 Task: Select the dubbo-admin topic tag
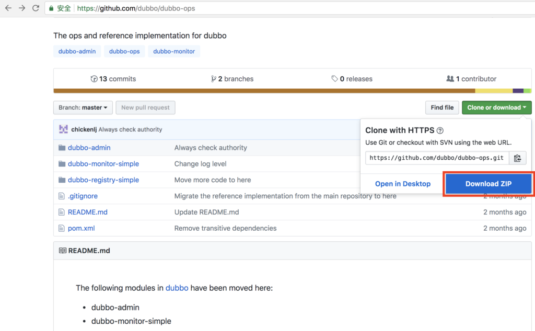(x=77, y=51)
